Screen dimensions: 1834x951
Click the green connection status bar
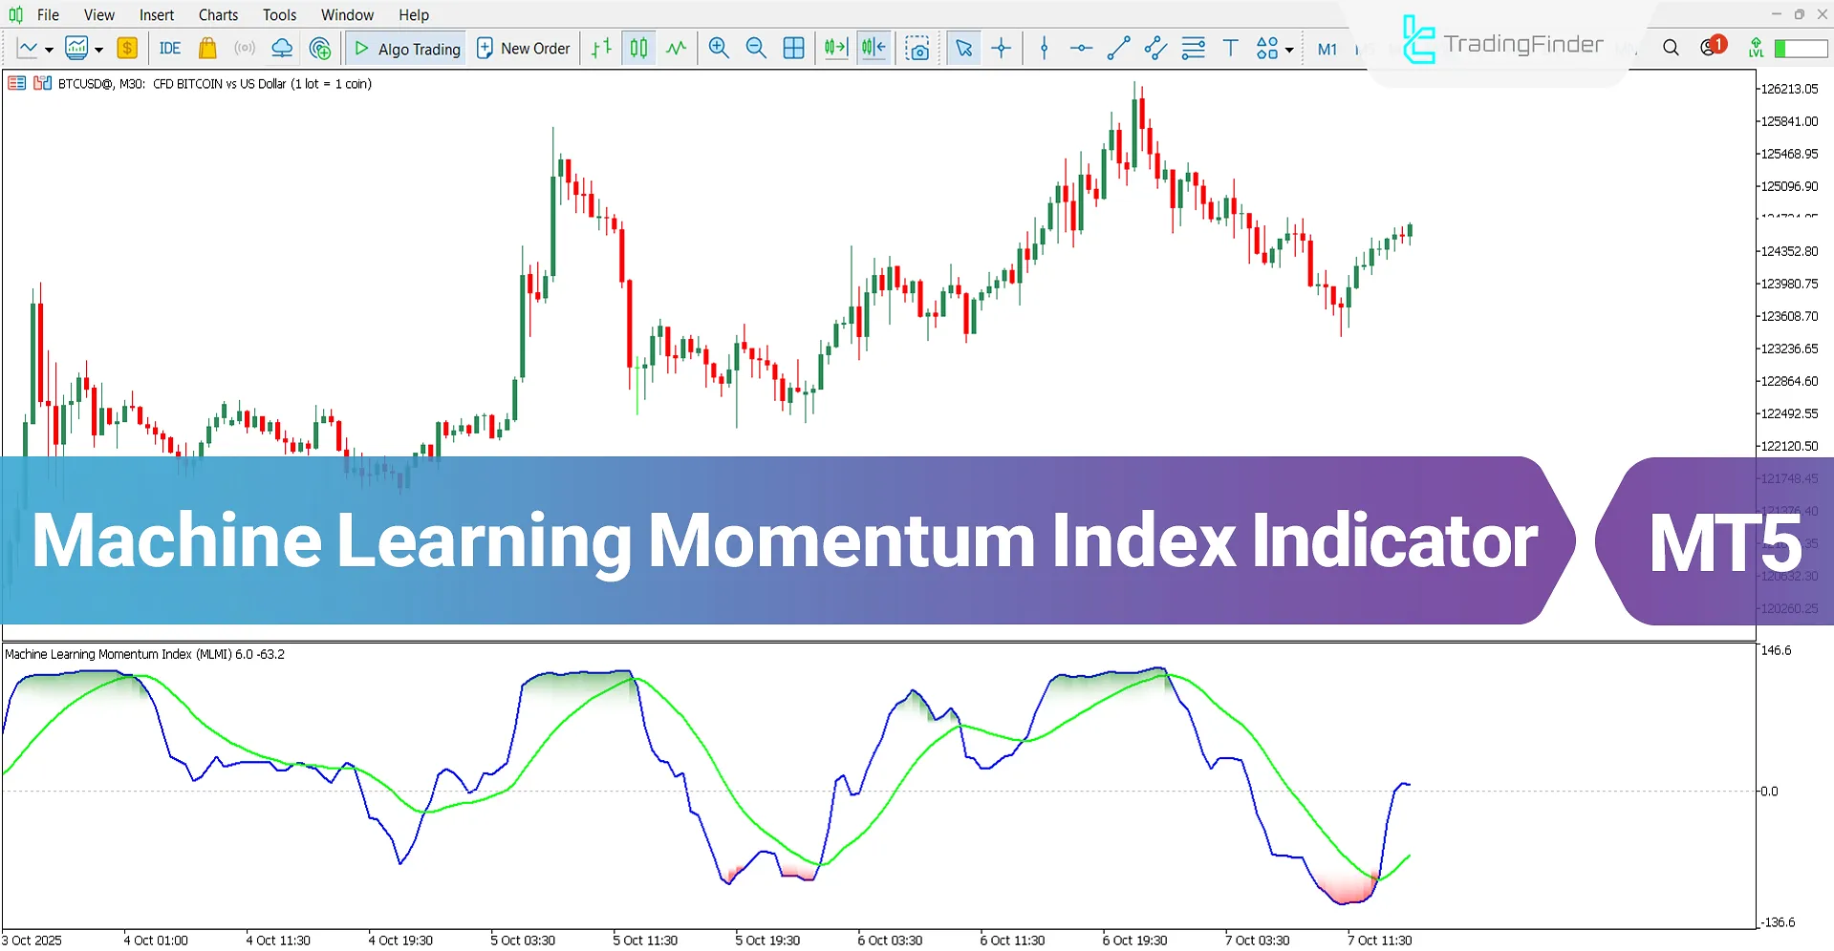coord(1801,47)
